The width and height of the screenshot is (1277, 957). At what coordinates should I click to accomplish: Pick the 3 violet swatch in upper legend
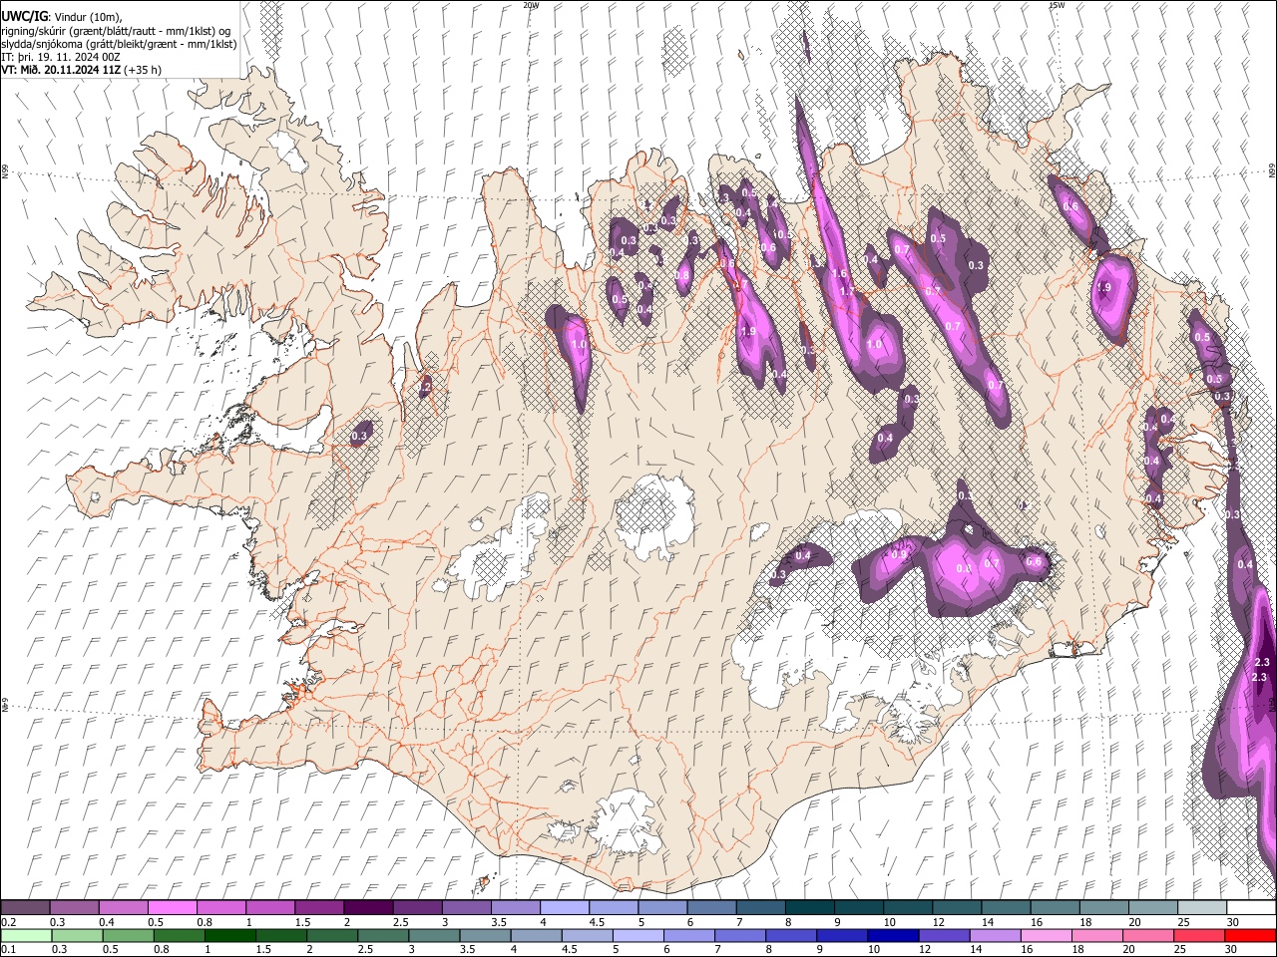pos(465,908)
